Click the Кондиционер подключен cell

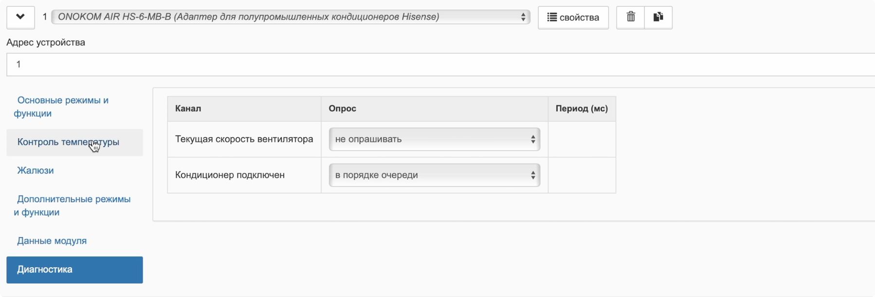point(244,175)
